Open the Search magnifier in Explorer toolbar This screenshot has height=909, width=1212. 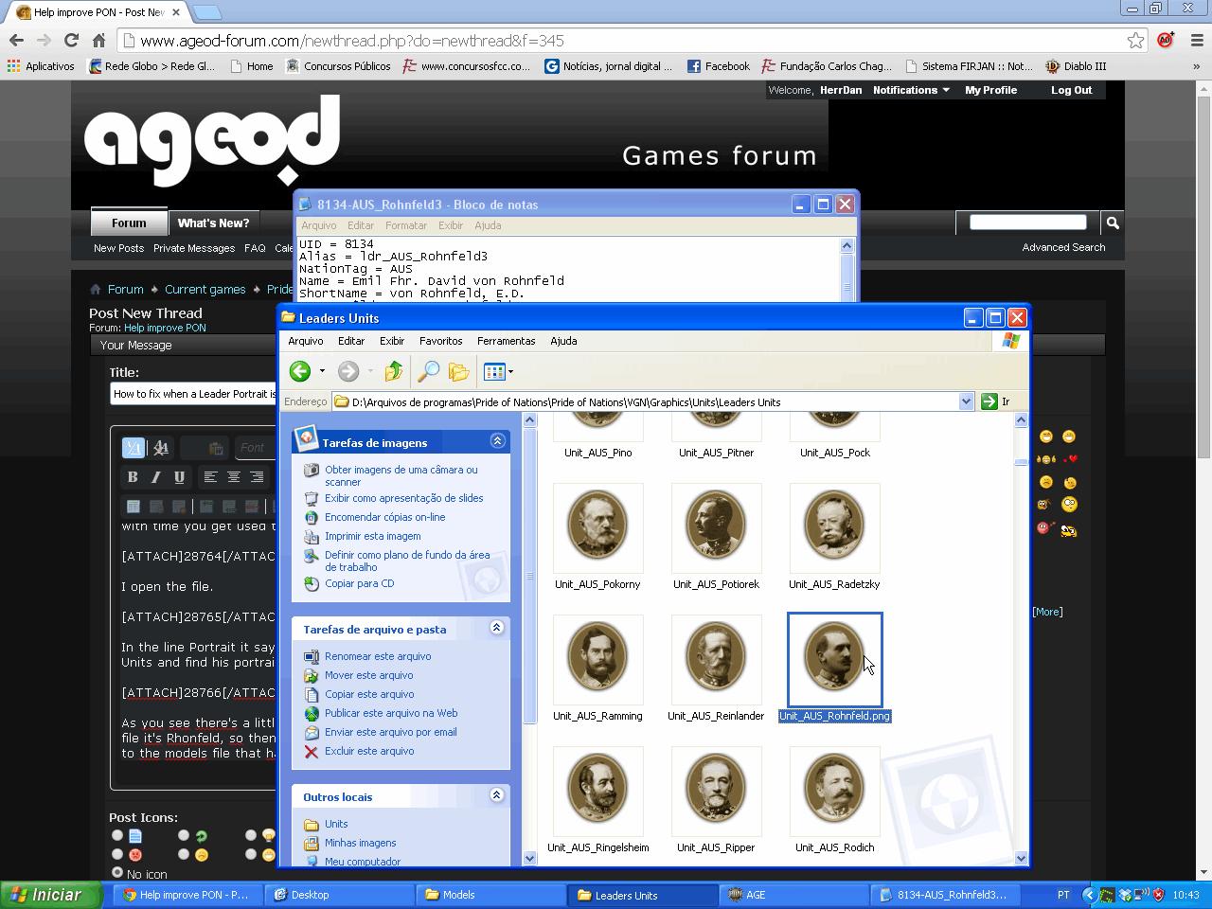point(428,372)
